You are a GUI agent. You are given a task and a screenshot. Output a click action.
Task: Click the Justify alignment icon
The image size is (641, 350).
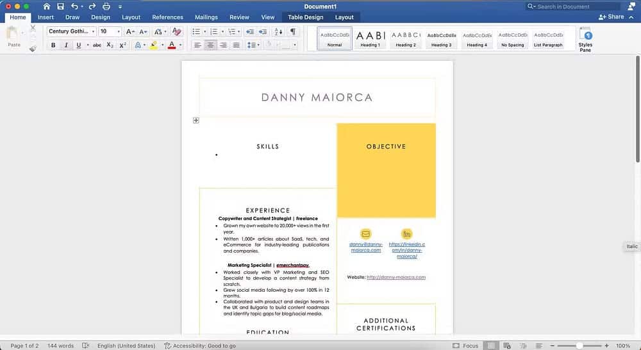coord(237,45)
